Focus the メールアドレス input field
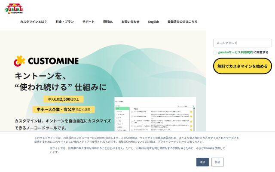The width and height of the screenshot is (275, 172). pos(242,43)
